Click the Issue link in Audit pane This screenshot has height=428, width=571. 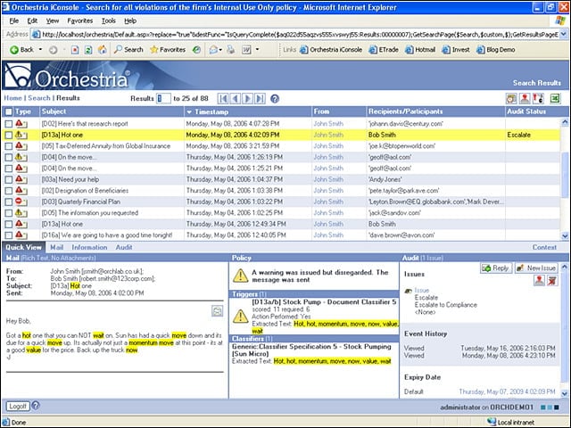[422, 291]
